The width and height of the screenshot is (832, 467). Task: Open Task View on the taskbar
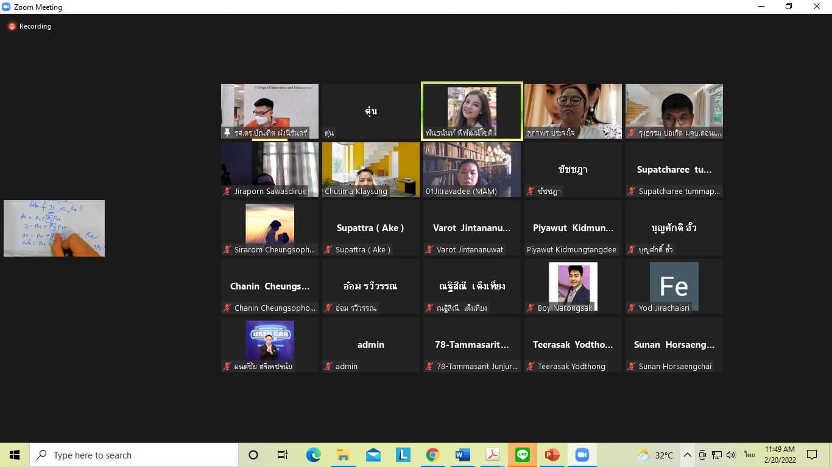[283, 455]
